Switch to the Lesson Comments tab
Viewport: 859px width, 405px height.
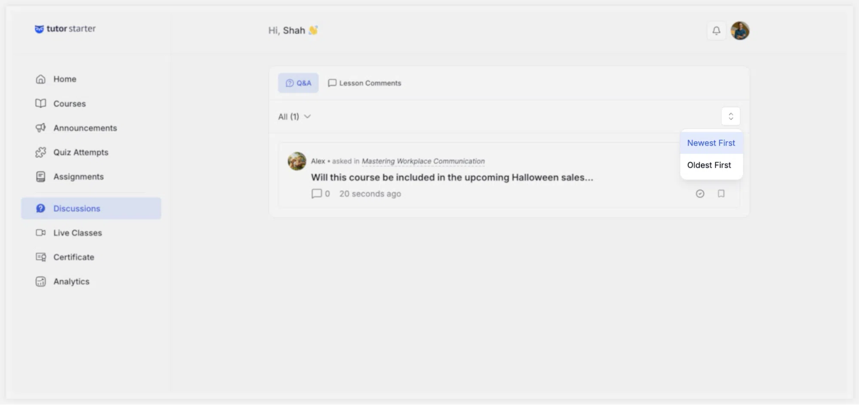click(364, 83)
